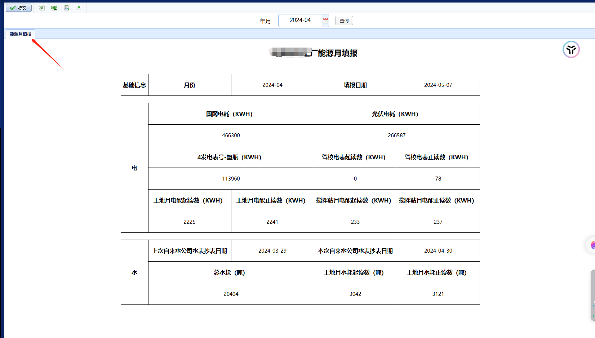The height and width of the screenshot is (338, 595).
Task: Click the round floating Y logo icon
Action: 571,50
